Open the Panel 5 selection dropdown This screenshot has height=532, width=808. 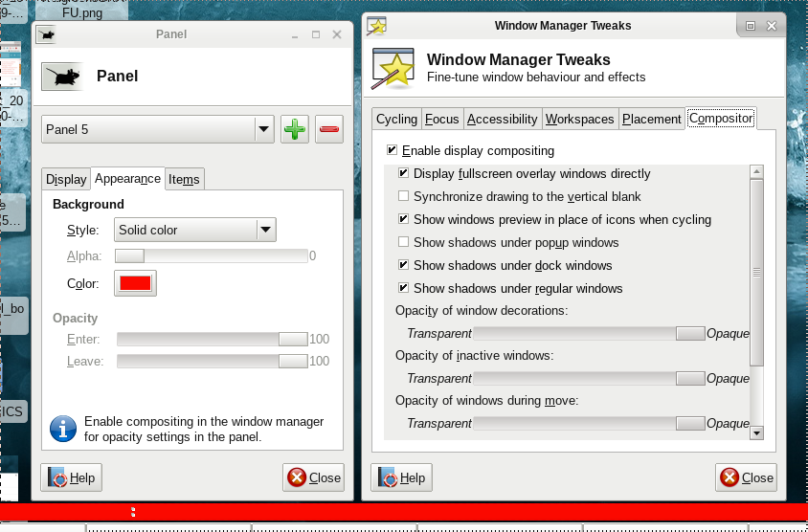click(158, 130)
